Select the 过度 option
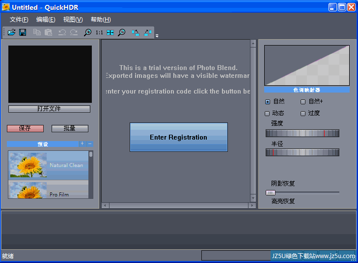Viewport: 358px width, 263px height. pos(303,114)
